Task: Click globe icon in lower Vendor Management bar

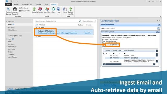Action: coord(157,32)
